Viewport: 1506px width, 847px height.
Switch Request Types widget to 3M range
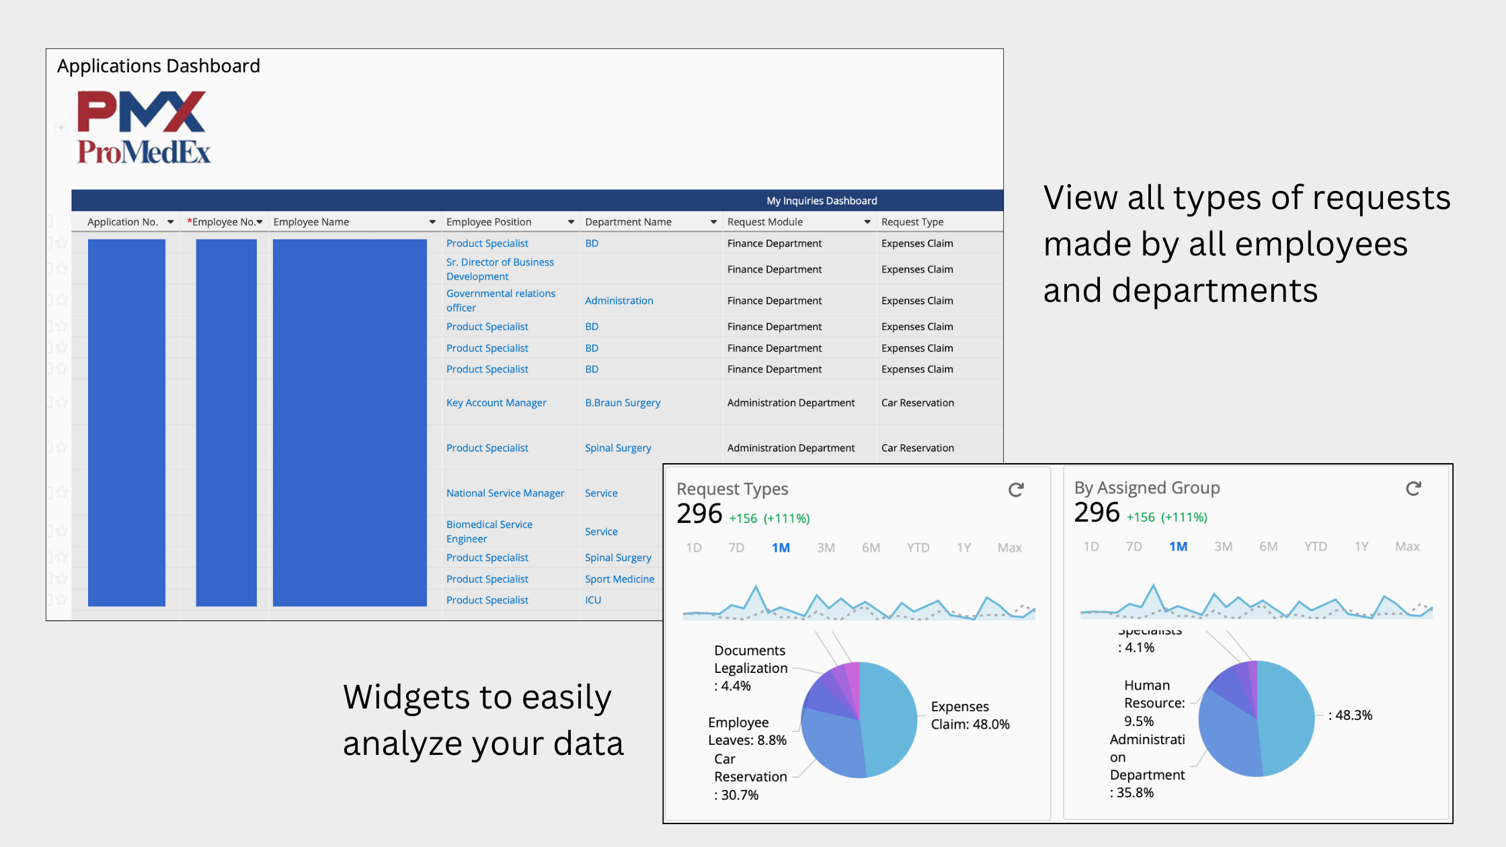826,548
